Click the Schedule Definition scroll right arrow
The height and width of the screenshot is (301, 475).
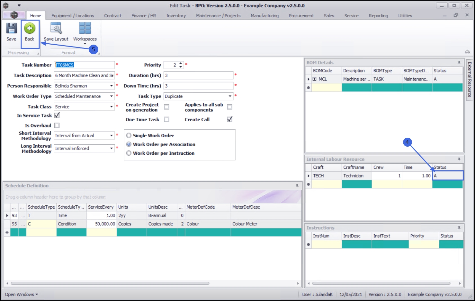click(298, 283)
